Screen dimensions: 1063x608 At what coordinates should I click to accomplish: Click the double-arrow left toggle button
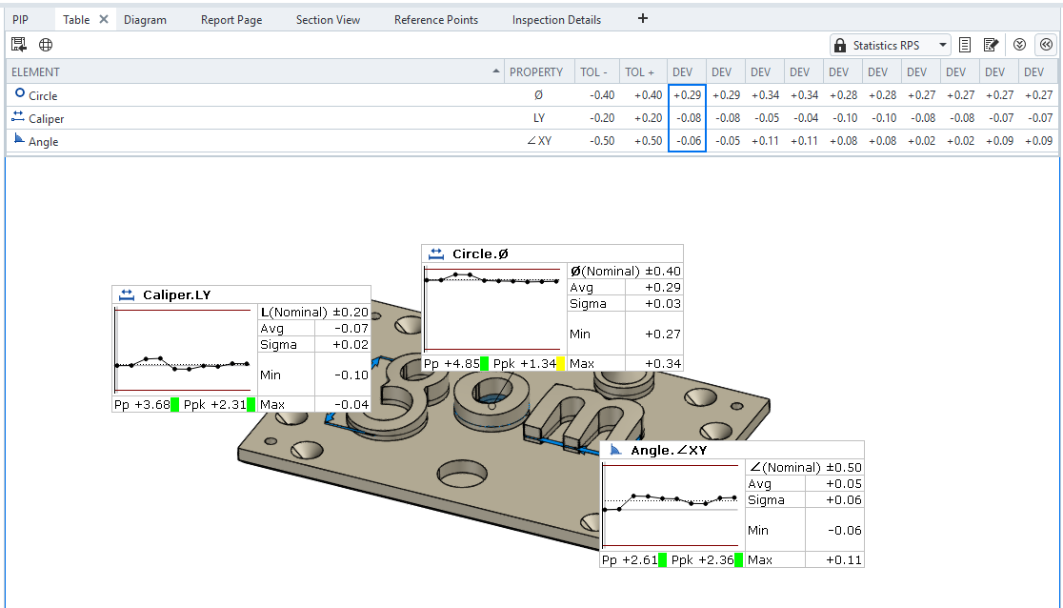pyautogui.click(x=1046, y=45)
